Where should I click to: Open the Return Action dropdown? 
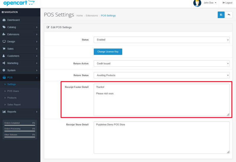[162, 64]
